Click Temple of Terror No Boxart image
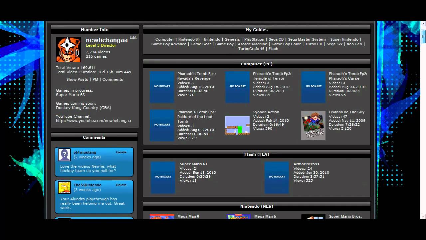The image size is (426, 240). point(237,87)
